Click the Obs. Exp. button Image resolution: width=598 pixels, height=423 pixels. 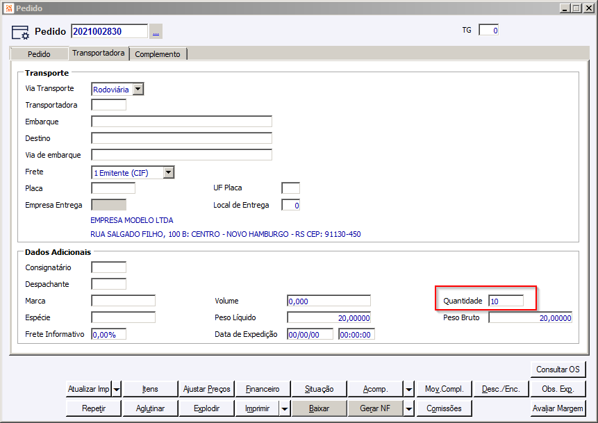(558, 389)
